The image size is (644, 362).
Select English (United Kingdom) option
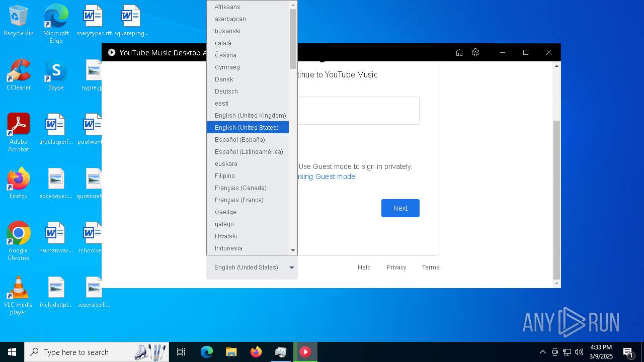click(x=248, y=116)
